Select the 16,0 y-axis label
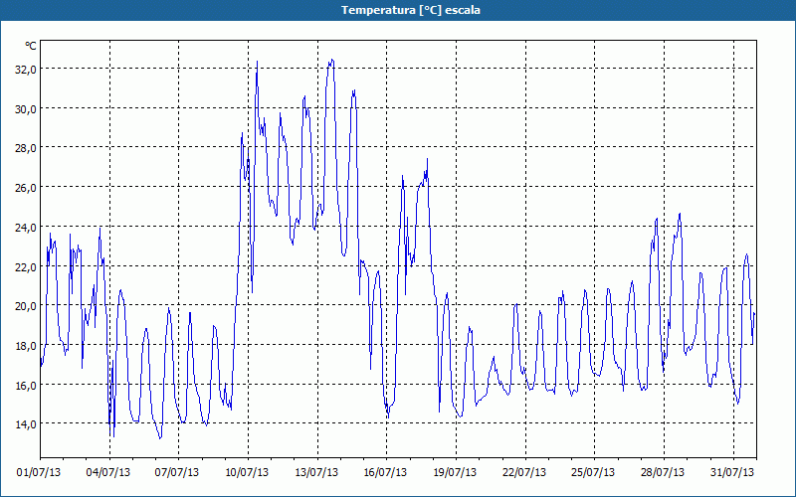The width and height of the screenshot is (796, 497). (x=26, y=386)
